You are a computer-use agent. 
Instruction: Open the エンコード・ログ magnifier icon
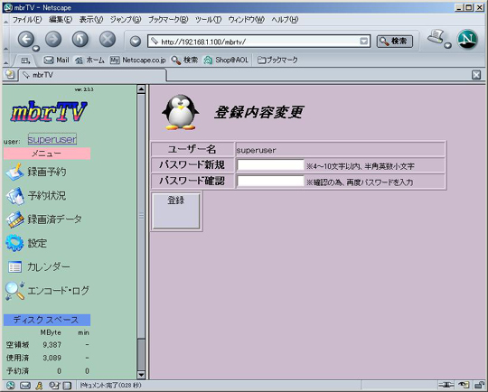tap(14, 291)
